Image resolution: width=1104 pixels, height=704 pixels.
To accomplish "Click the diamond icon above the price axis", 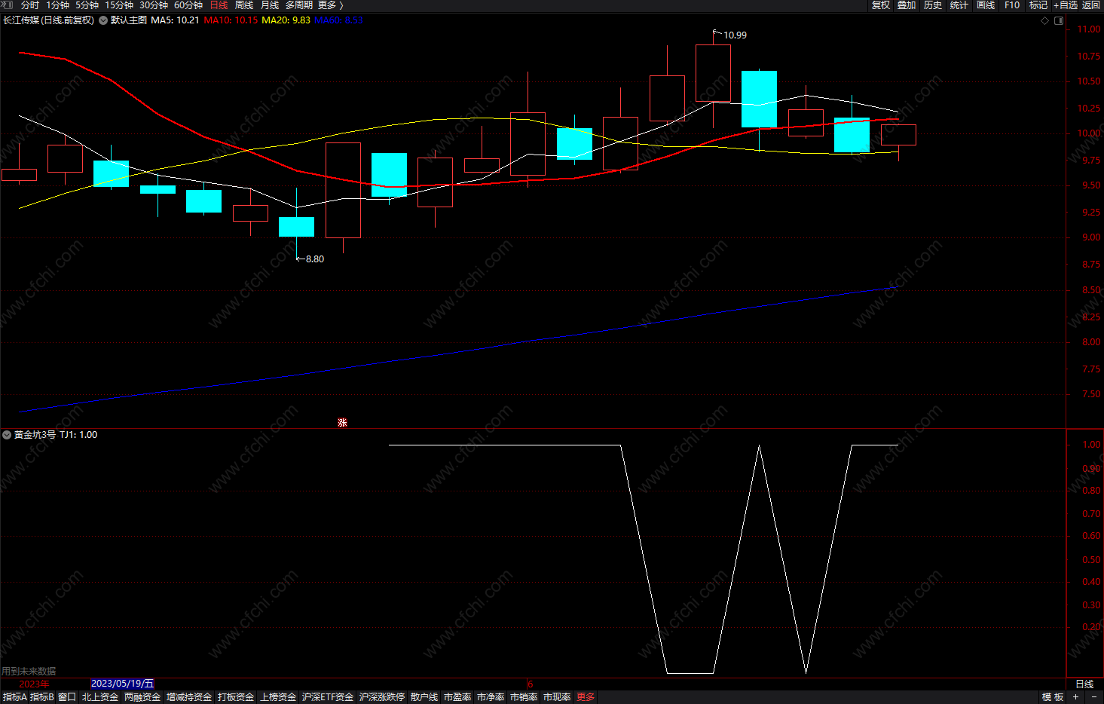I will coord(1045,20).
